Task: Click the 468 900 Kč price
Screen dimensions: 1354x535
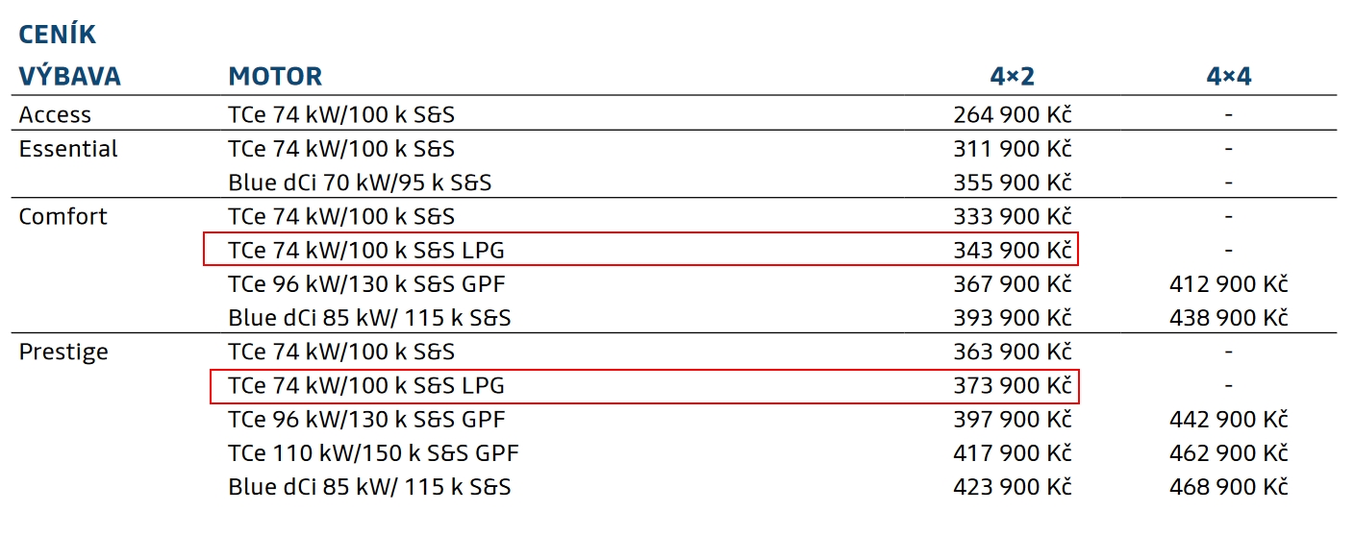Action: click(1228, 487)
